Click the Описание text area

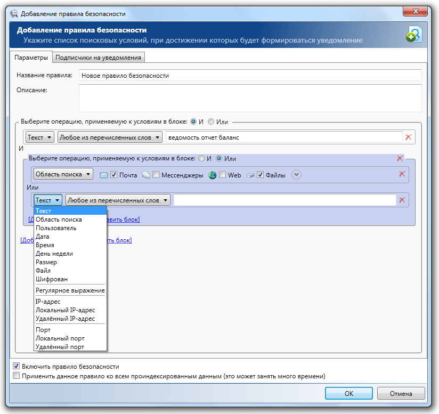(x=250, y=98)
